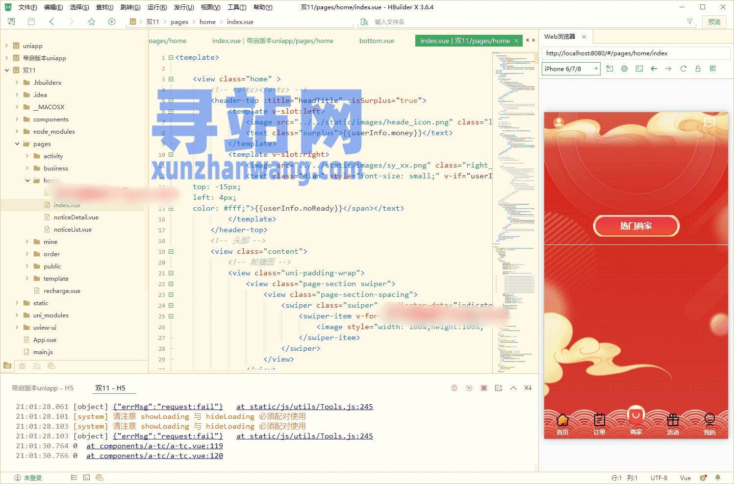Click the QR code icon in browser toolbar
The height and width of the screenshot is (484, 734).
tap(712, 69)
